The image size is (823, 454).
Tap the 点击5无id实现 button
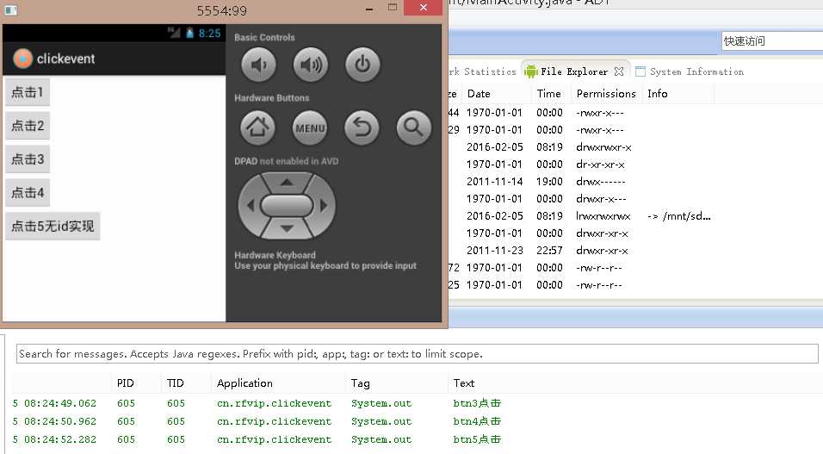pyautogui.click(x=53, y=227)
